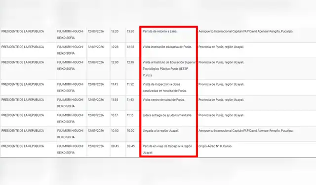Select the 12/09/2026 date in the 12:28 row
The image size is (316, 185).
(96, 47)
